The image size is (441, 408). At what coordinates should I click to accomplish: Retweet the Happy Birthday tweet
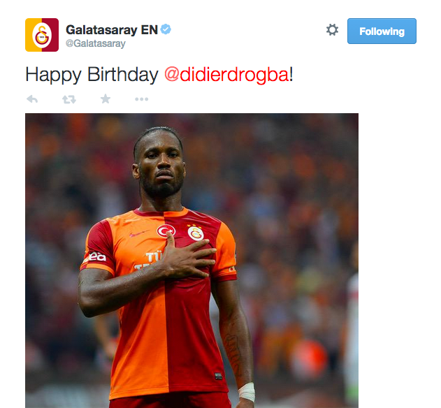69,99
